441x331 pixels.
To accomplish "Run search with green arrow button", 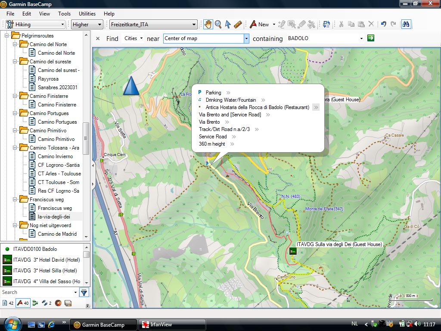I will click(370, 38).
